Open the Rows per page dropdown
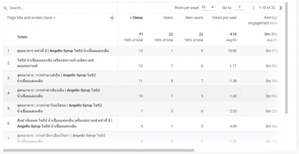The image size is (299, 154). (x=208, y=7)
